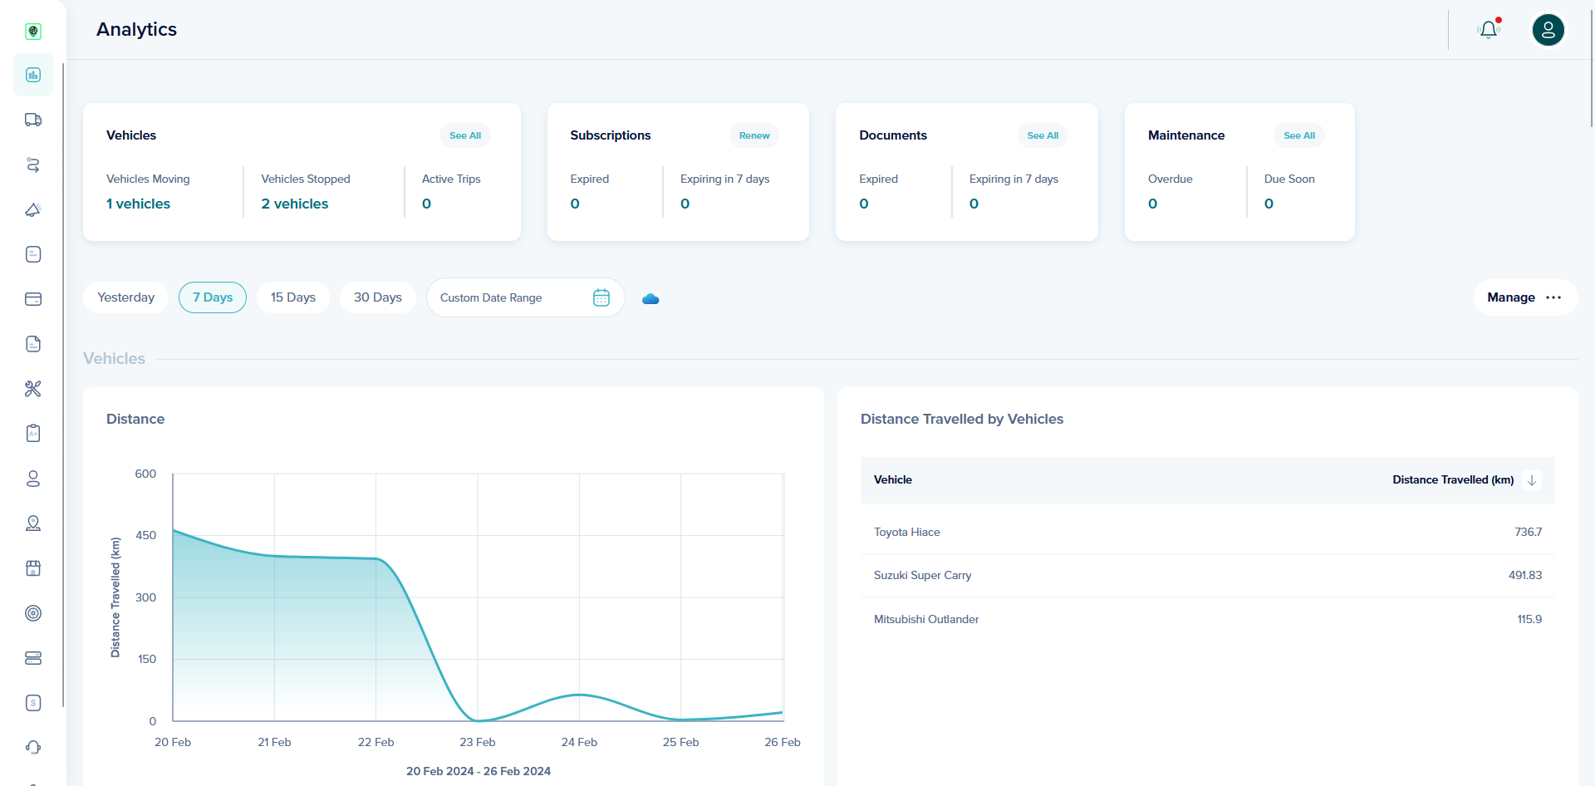Open the Custom Date Range field

(x=525, y=297)
